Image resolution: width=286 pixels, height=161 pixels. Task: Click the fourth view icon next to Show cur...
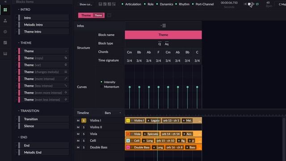pos(114,4)
